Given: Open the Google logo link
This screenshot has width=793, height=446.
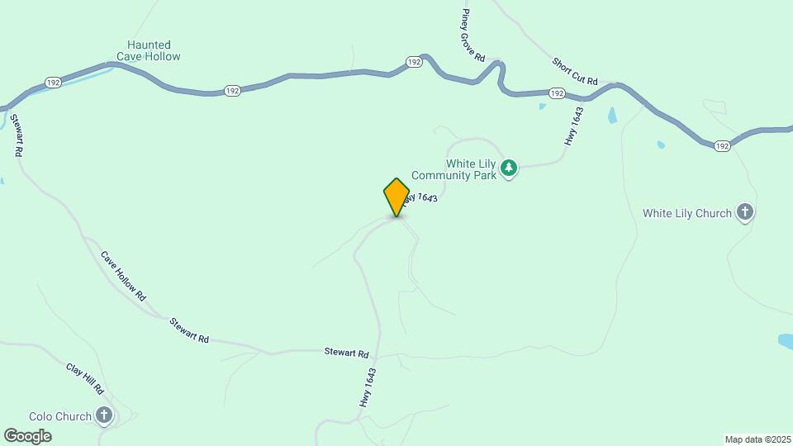Looking at the screenshot, I should (27, 436).
